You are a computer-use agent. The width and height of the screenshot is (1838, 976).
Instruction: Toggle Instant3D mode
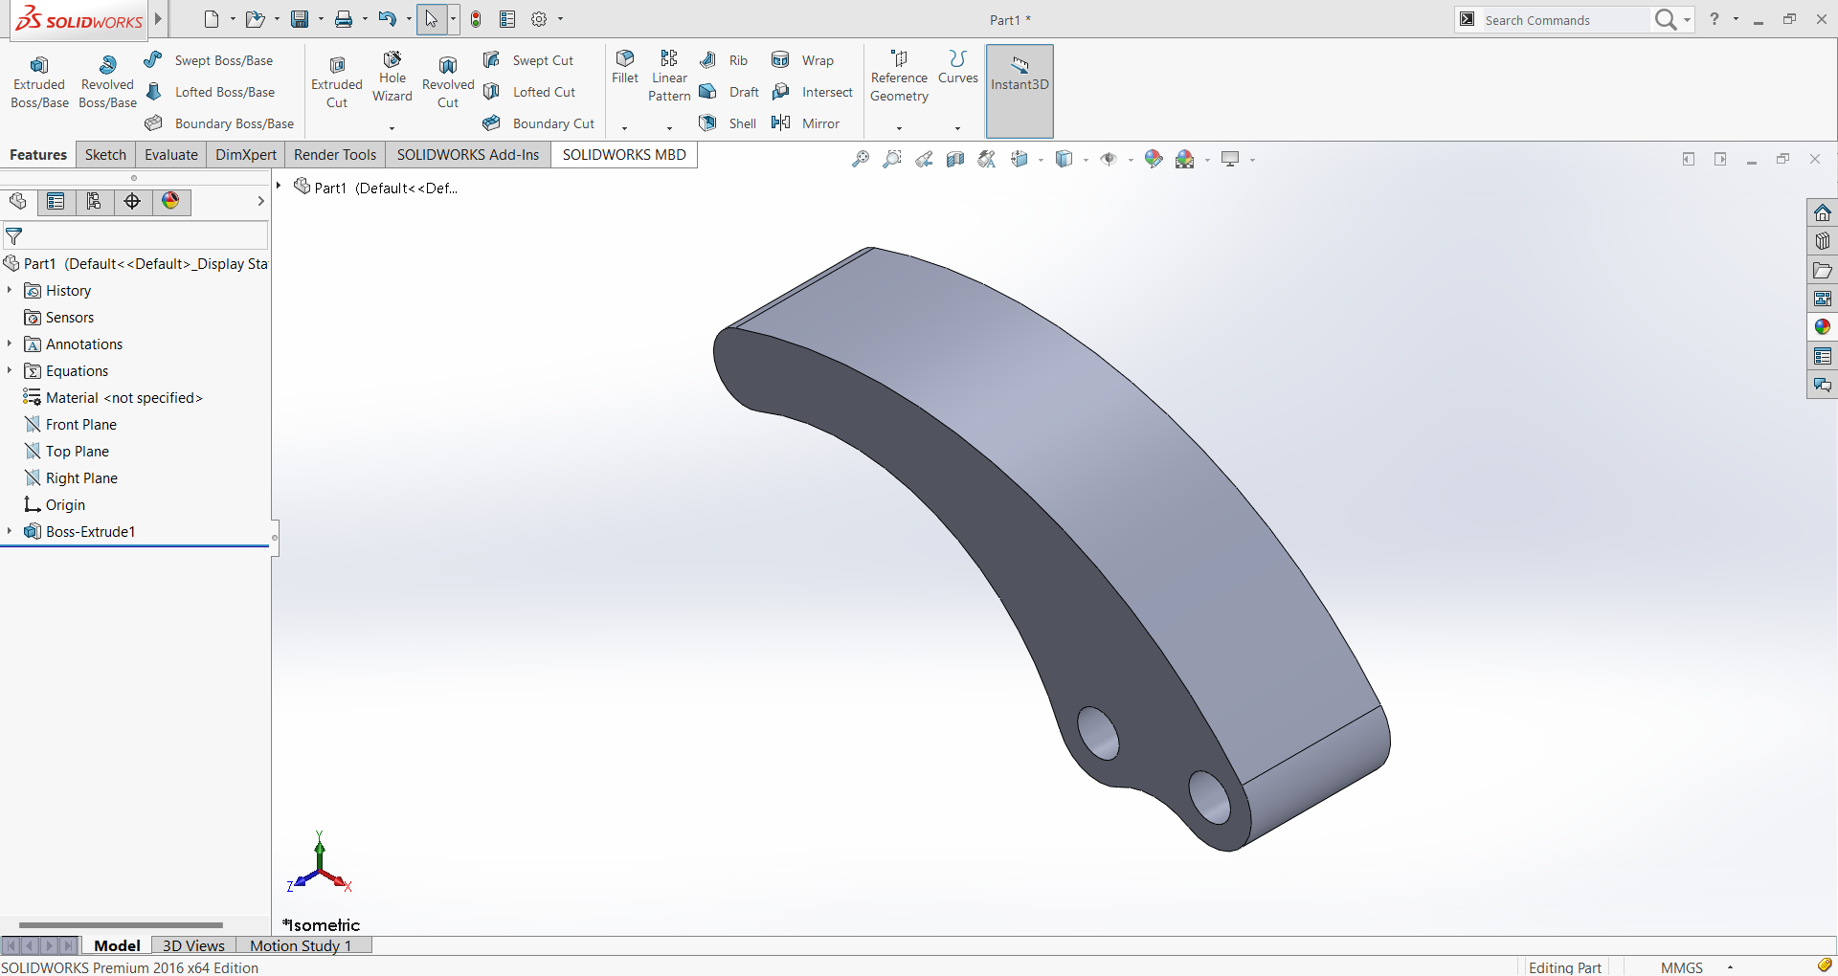tap(1020, 90)
